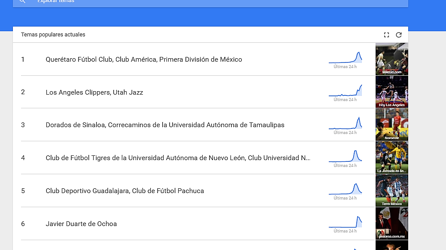
Task: Open the Club Deportivo Guadalajara, Pachuca topic
Action: (x=125, y=190)
